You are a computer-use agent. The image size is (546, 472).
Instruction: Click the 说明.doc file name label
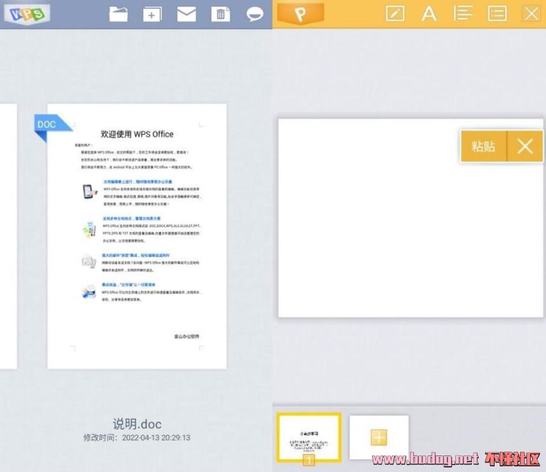[x=136, y=424]
